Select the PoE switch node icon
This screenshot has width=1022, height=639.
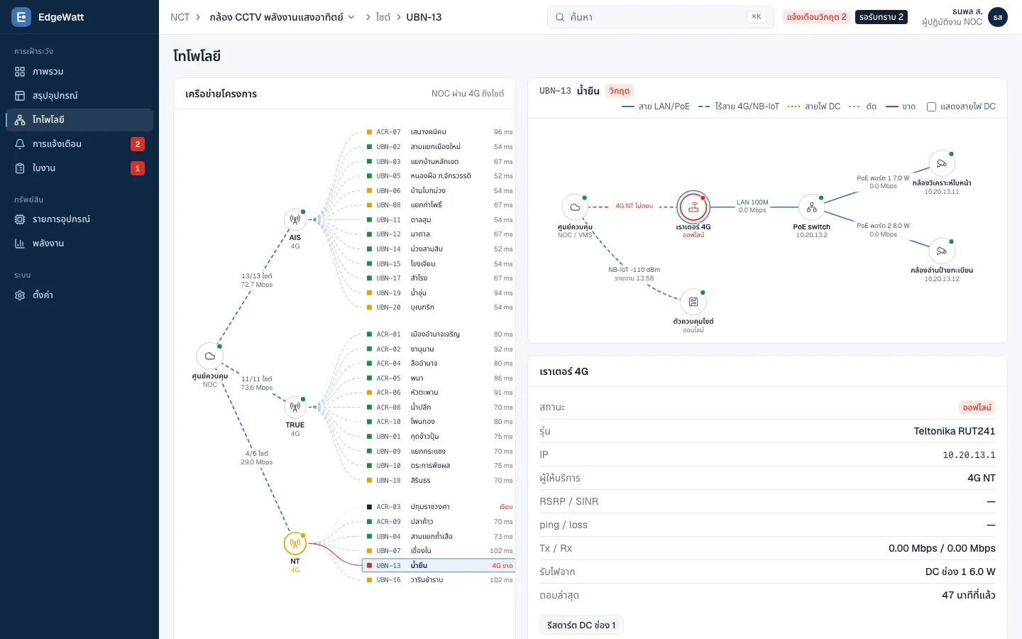(x=812, y=207)
